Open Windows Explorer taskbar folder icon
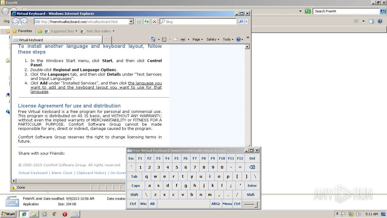 34,214
